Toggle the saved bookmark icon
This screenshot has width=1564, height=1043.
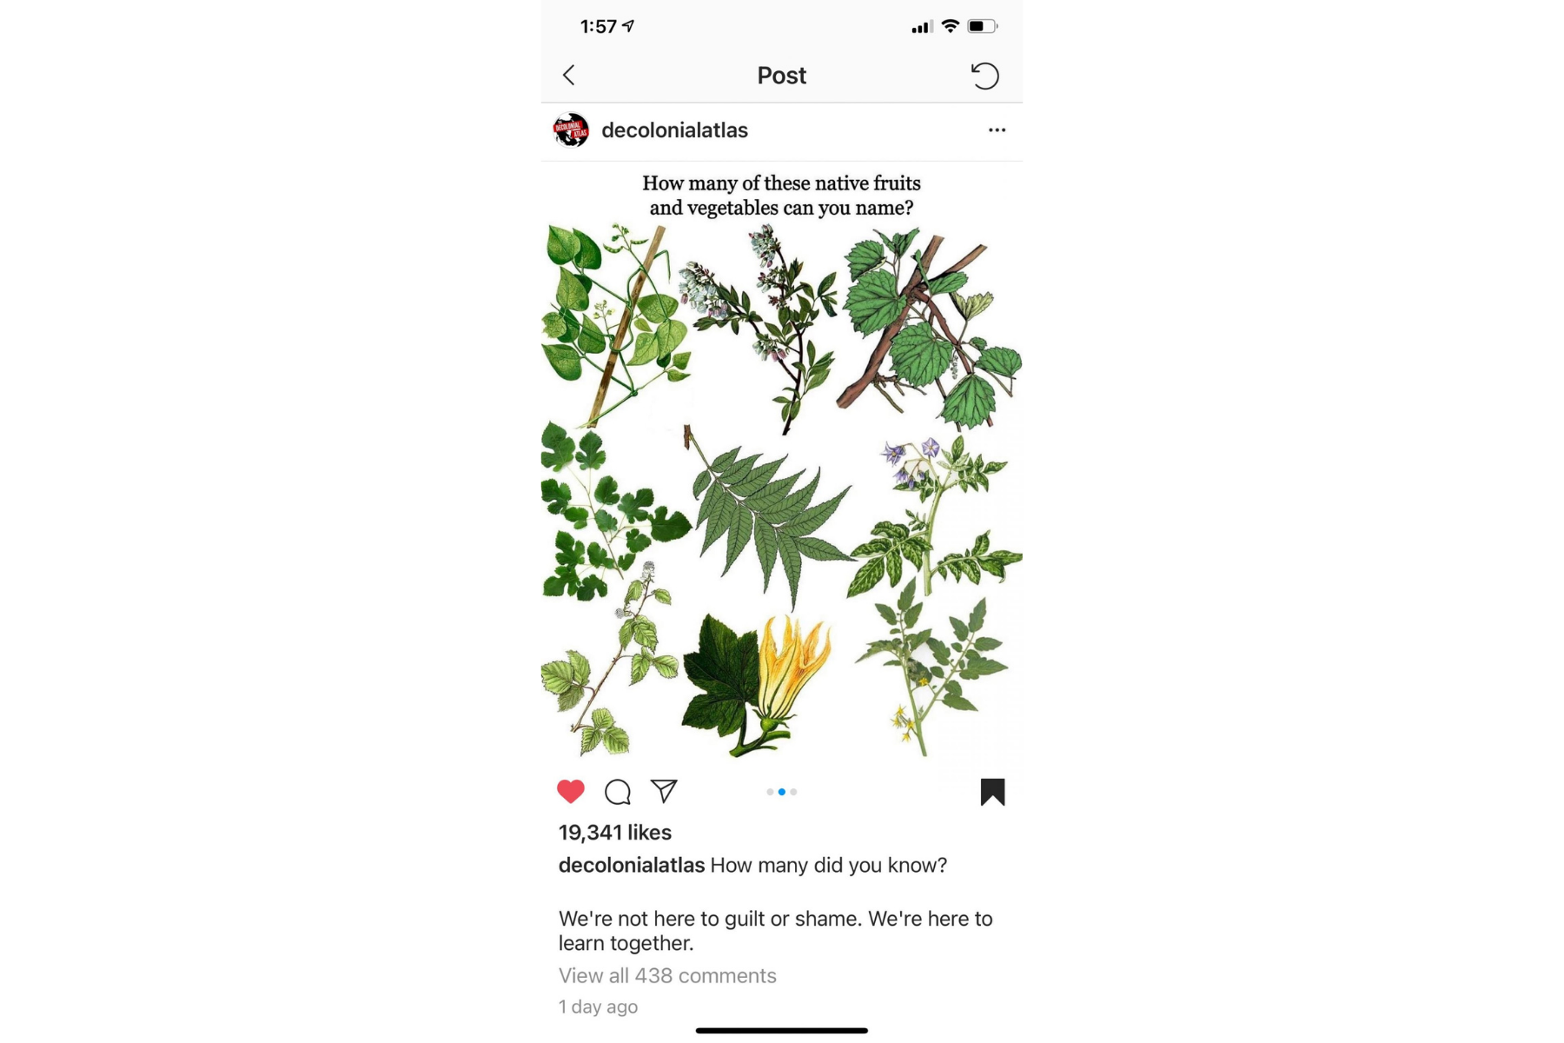(x=992, y=792)
